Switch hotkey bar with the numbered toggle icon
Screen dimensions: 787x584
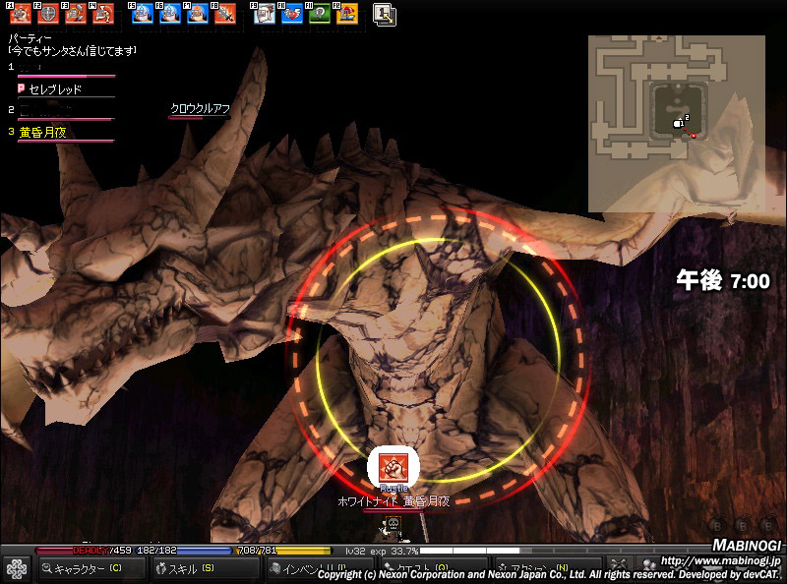point(385,15)
